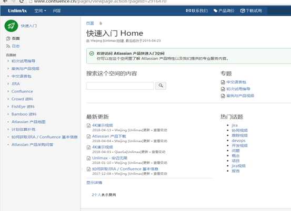Select Crowd 资料 in the page tree
This screenshot has width=291, height=211.
(22, 99)
